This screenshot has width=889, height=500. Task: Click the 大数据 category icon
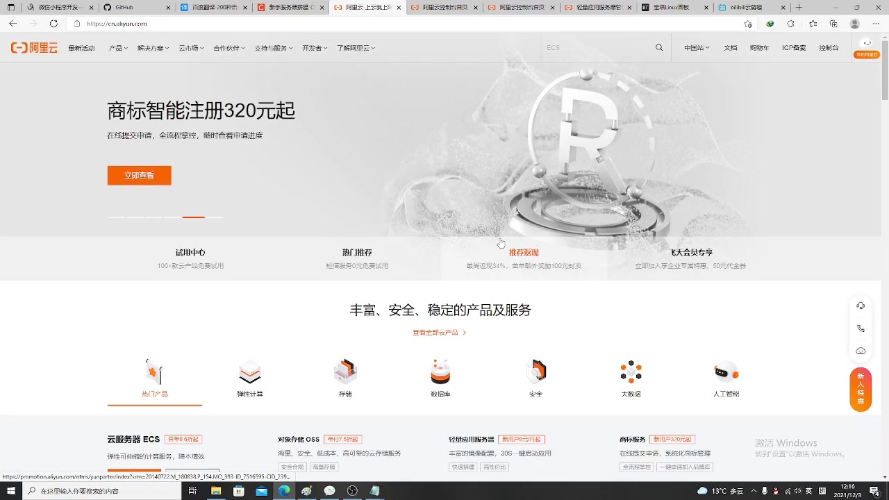click(x=631, y=372)
